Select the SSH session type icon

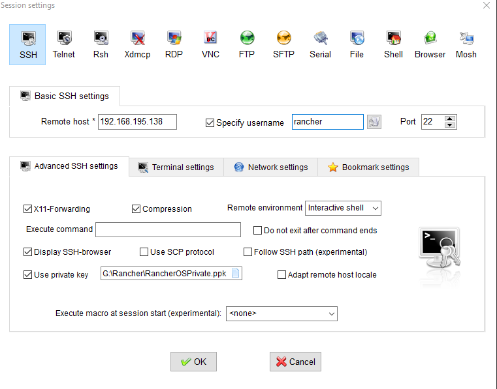(x=27, y=44)
